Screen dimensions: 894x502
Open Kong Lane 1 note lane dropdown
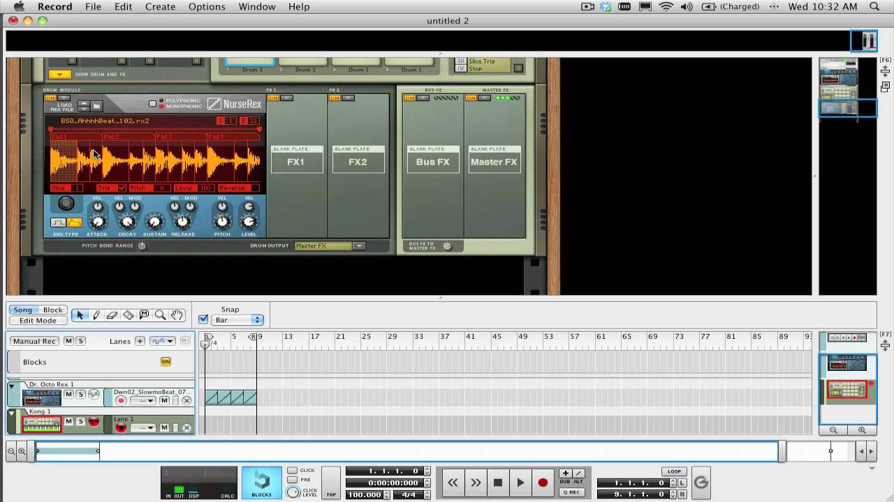pyautogui.click(x=142, y=427)
